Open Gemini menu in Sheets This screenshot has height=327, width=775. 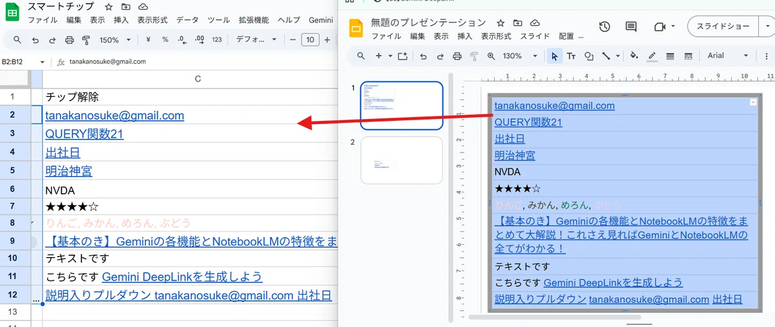point(321,20)
